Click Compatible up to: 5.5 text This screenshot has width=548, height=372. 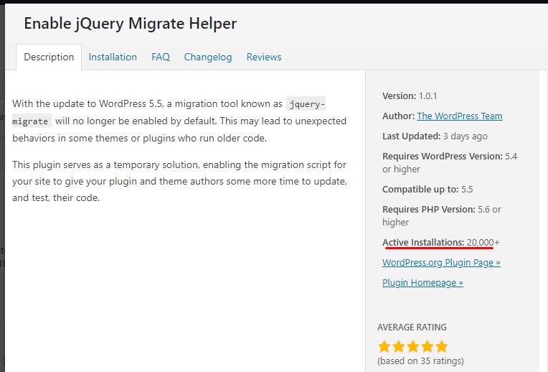point(427,190)
